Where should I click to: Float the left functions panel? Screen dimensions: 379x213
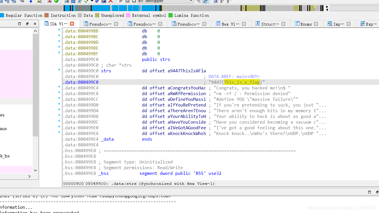20,24
